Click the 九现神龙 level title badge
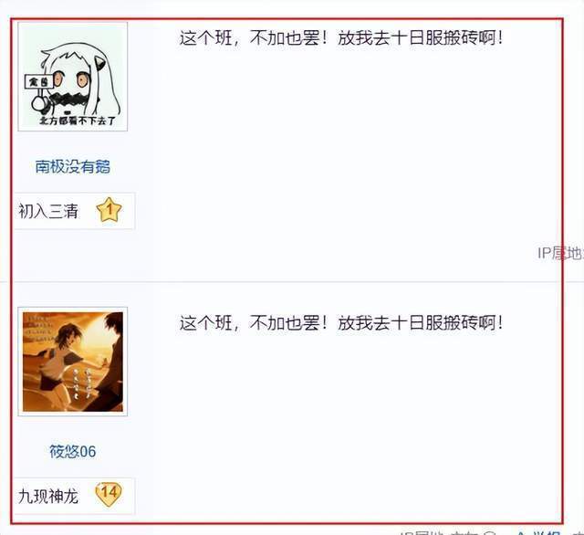 [48, 497]
